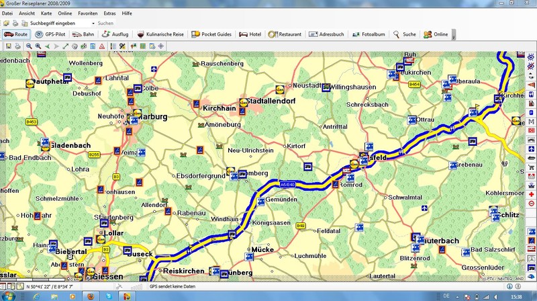Open Pocket Guides
This screenshot has width=537, height=301.
pos(211,34)
